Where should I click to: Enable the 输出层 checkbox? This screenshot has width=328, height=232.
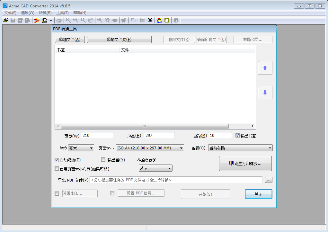(103, 160)
